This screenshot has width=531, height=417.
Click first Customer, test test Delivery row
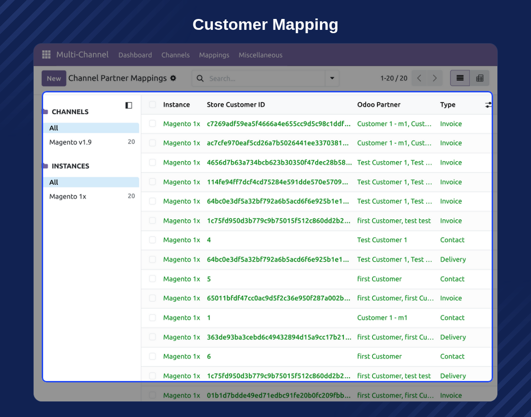coord(394,376)
